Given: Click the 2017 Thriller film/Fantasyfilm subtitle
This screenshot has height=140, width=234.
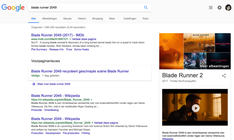Looking at the screenshot, I should (179, 81).
